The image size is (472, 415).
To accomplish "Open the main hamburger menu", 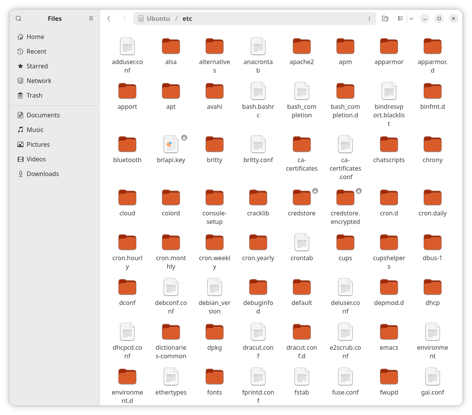I will pos(91,19).
